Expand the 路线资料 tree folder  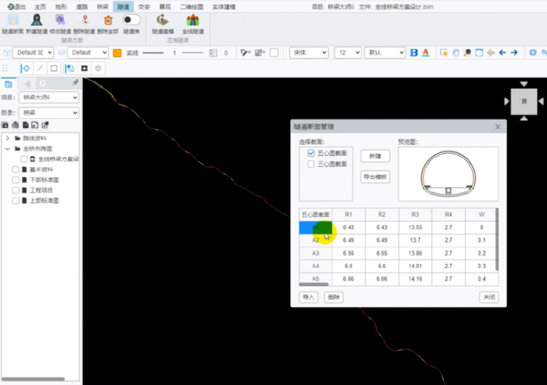coord(7,138)
